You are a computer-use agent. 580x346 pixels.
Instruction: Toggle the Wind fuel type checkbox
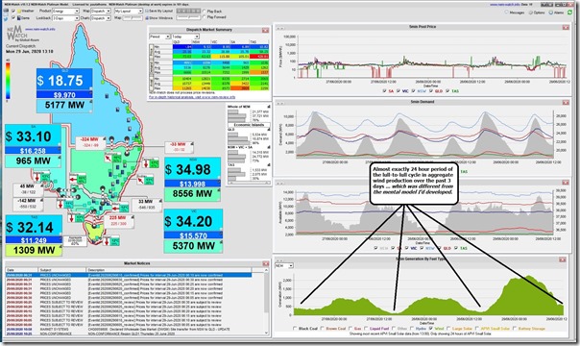point(430,329)
